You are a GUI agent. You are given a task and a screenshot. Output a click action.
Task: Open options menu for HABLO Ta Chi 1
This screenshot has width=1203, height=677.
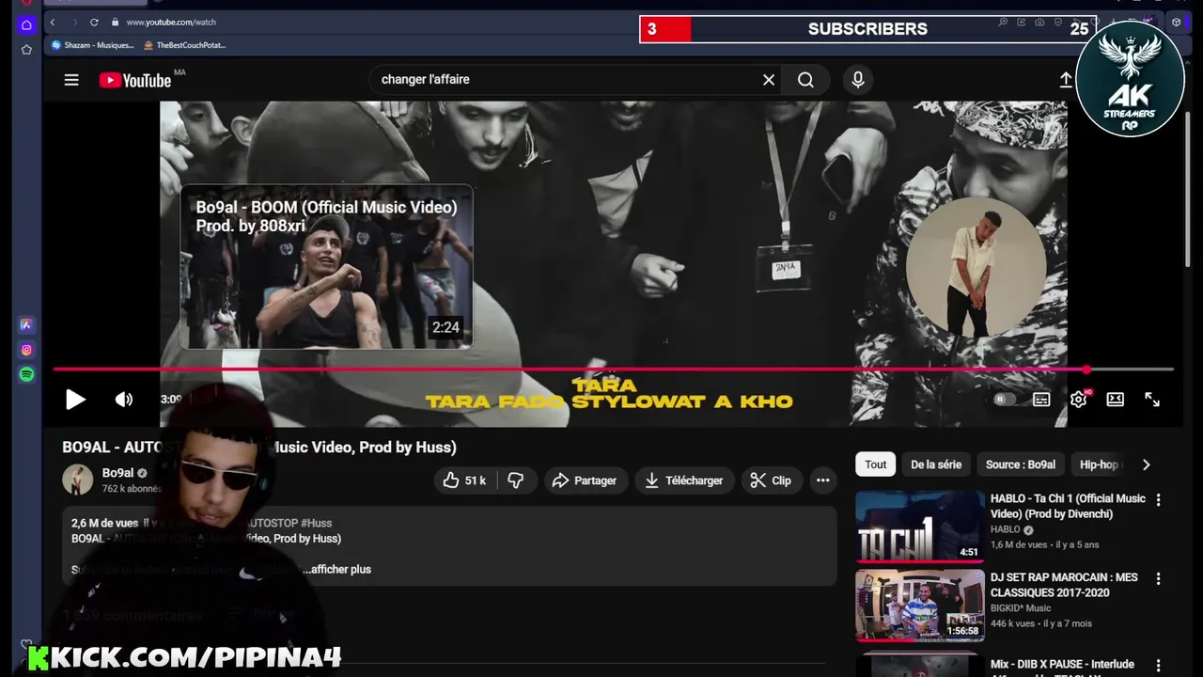pyautogui.click(x=1158, y=500)
